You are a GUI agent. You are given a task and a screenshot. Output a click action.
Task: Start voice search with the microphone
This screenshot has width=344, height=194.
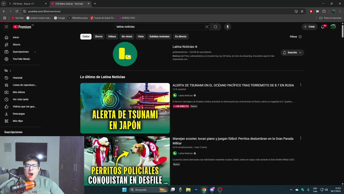pyautogui.click(x=228, y=27)
